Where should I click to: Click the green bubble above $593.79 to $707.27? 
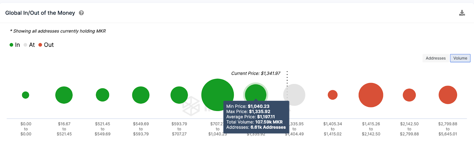tap(179, 95)
